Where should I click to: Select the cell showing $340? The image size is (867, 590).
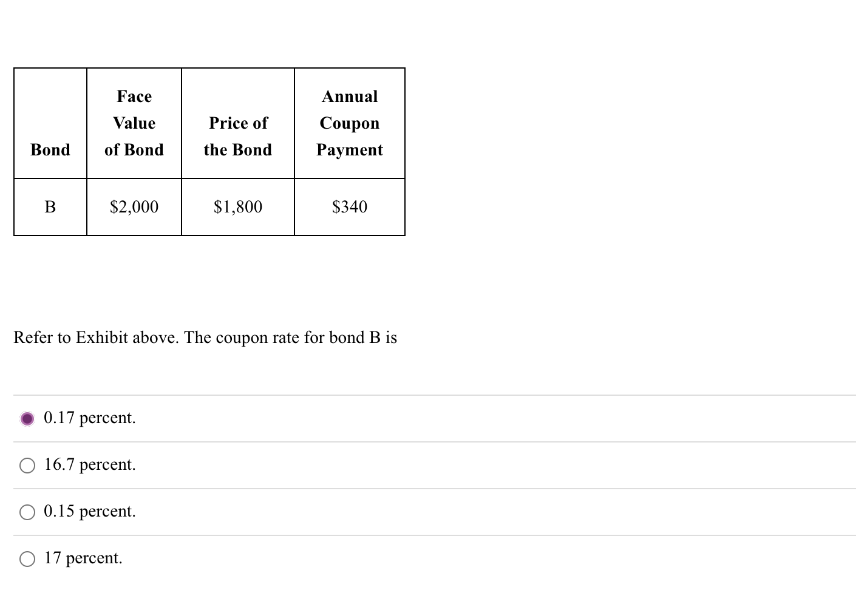350,206
